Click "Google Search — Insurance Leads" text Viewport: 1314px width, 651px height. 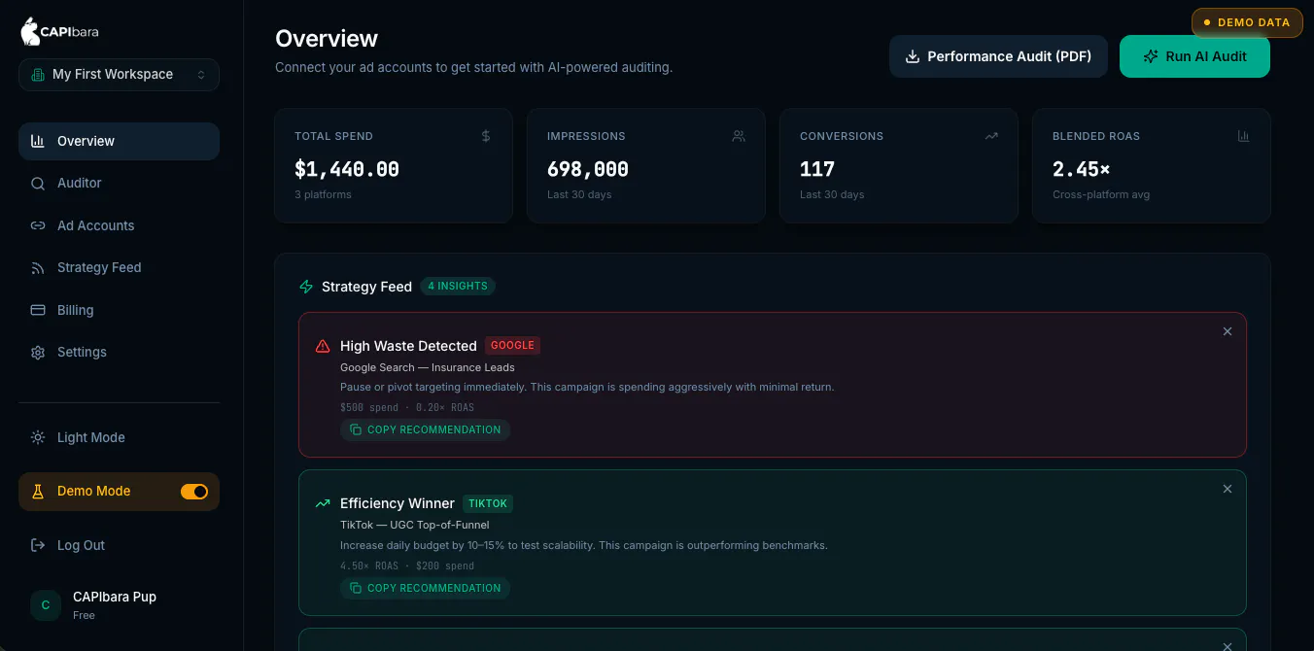pyautogui.click(x=428, y=367)
